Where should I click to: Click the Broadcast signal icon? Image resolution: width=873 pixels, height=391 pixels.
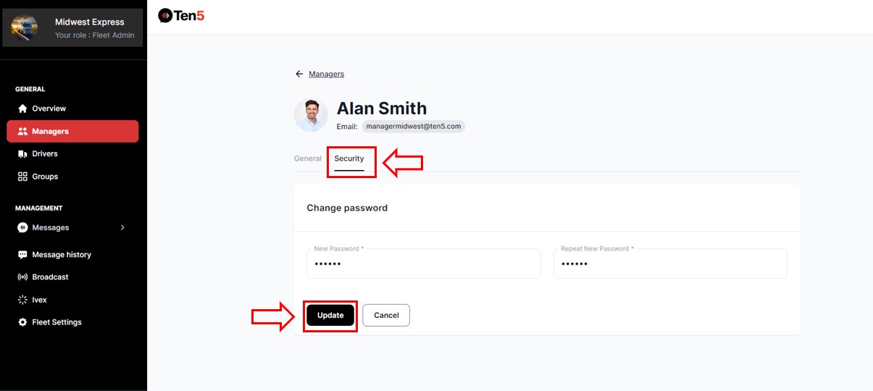coord(22,277)
